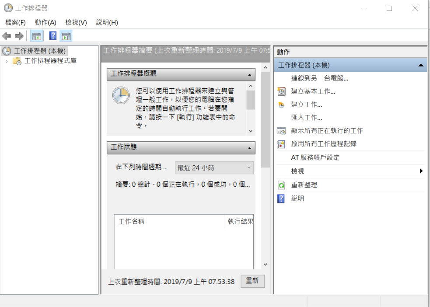This screenshot has width=430, height=307.
Task: Click the 工作排程器程式庫 folder icon
Action: point(17,61)
